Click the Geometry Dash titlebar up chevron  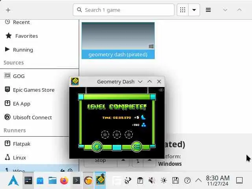150,82
